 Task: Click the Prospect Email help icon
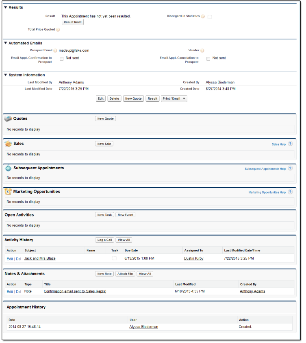pos(55,50)
